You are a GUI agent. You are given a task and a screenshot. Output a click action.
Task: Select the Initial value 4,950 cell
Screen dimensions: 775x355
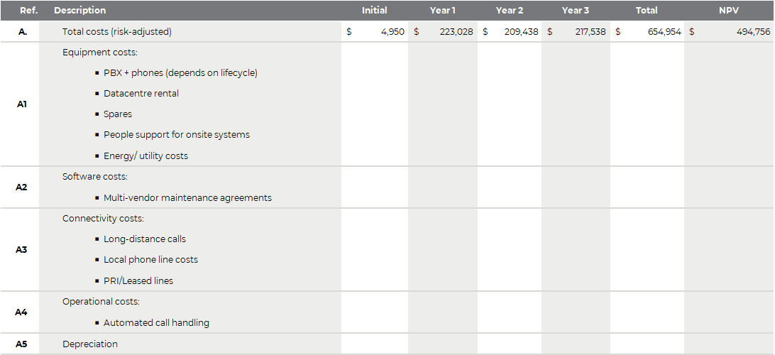(x=375, y=32)
